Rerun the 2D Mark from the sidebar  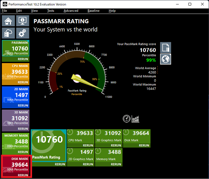tap(23, 105)
